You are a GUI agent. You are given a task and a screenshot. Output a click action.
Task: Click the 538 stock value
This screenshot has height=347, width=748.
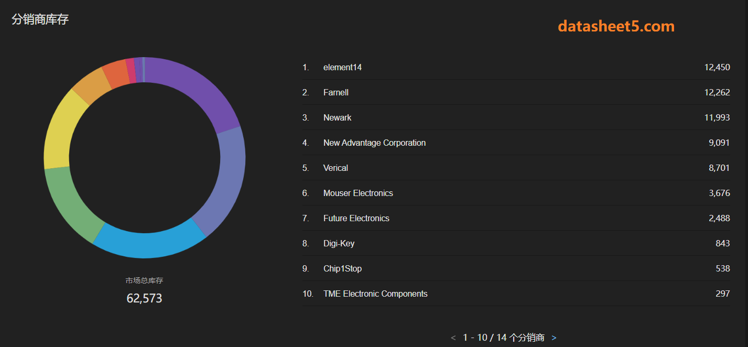pyautogui.click(x=723, y=268)
